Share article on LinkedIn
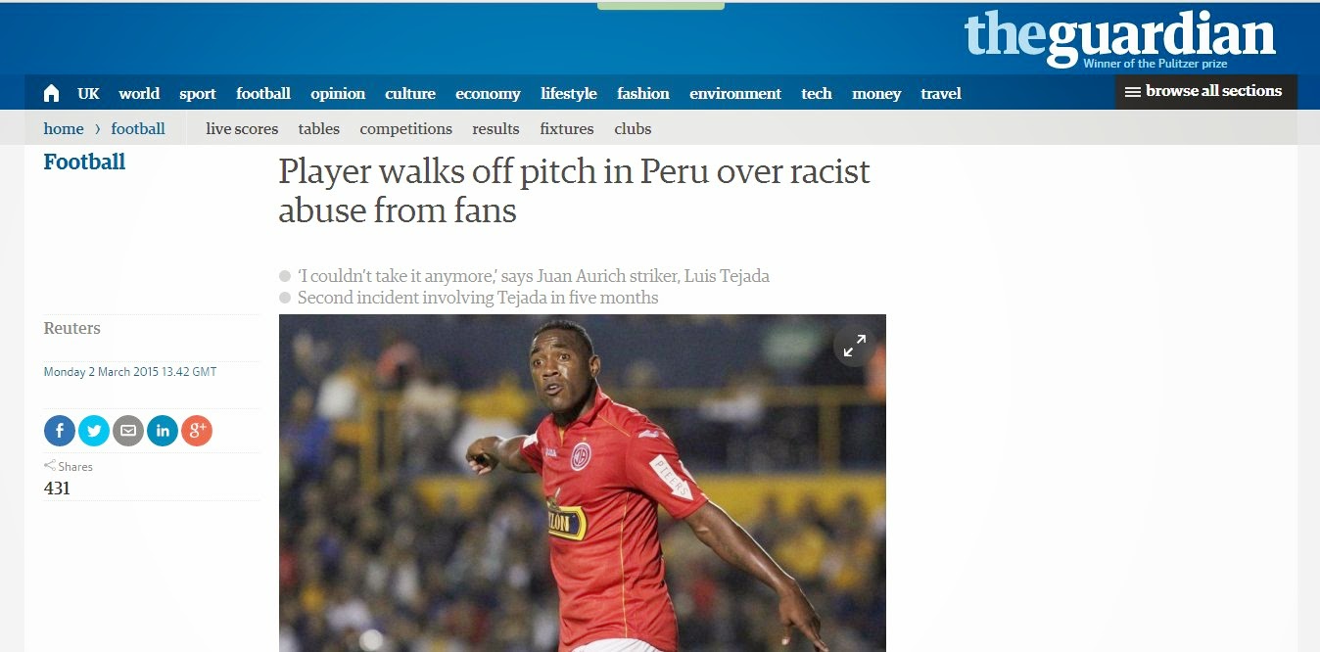The width and height of the screenshot is (1320, 652). pyautogui.click(x=163, y=431)
